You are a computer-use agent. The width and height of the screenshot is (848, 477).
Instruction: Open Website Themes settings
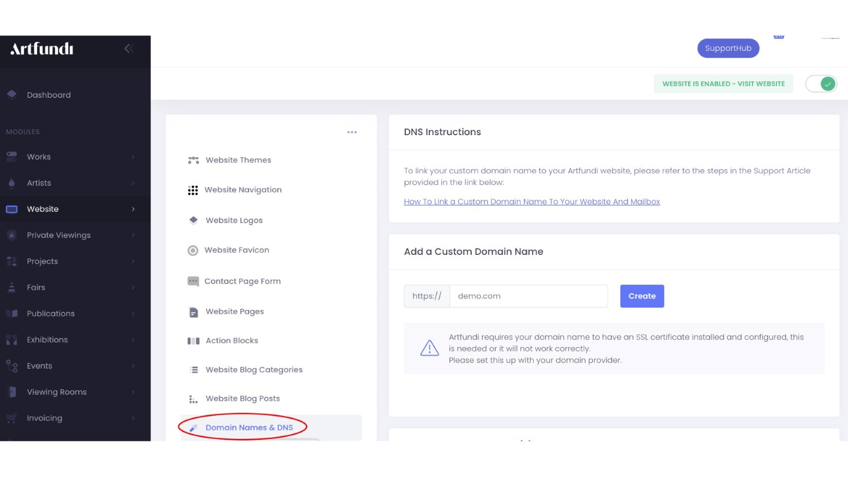(x=238, y=160)
